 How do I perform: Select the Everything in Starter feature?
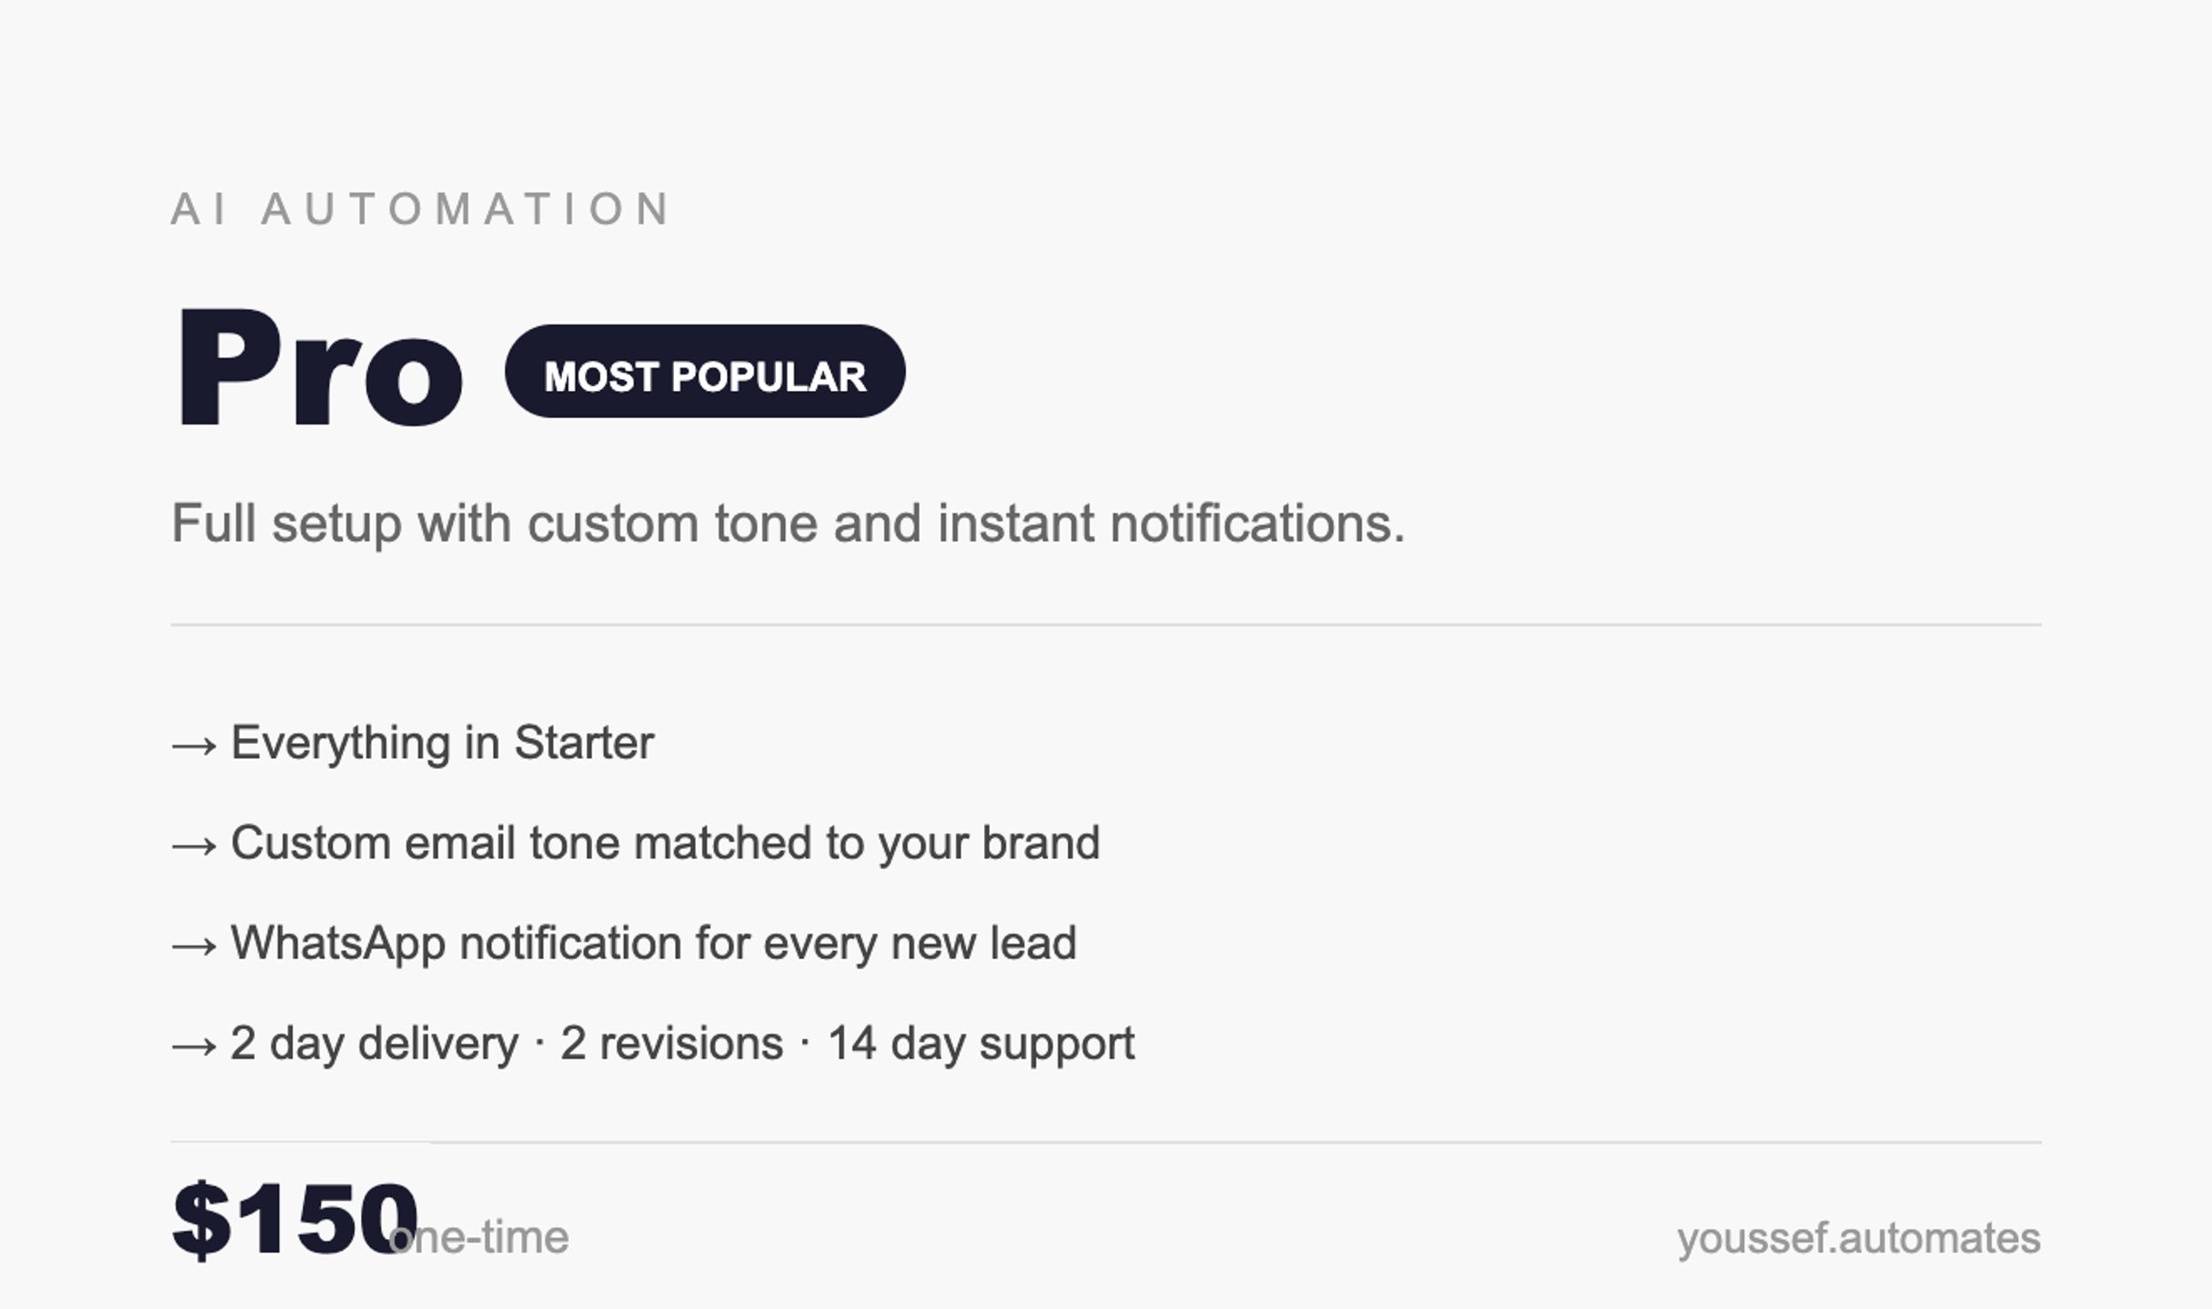[442, 744]
